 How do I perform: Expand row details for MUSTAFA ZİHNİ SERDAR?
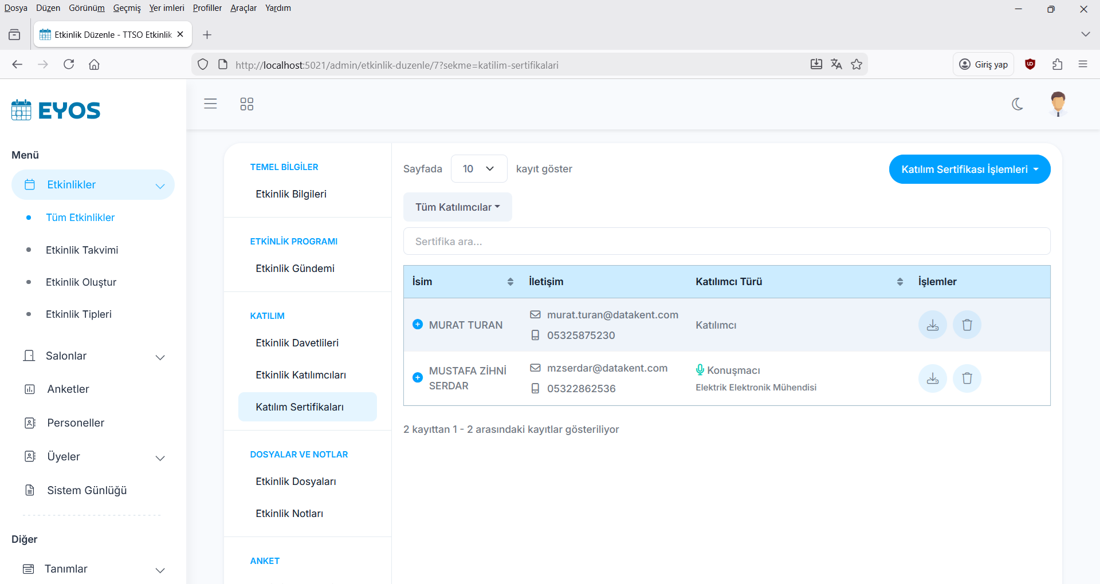[418, 378]
